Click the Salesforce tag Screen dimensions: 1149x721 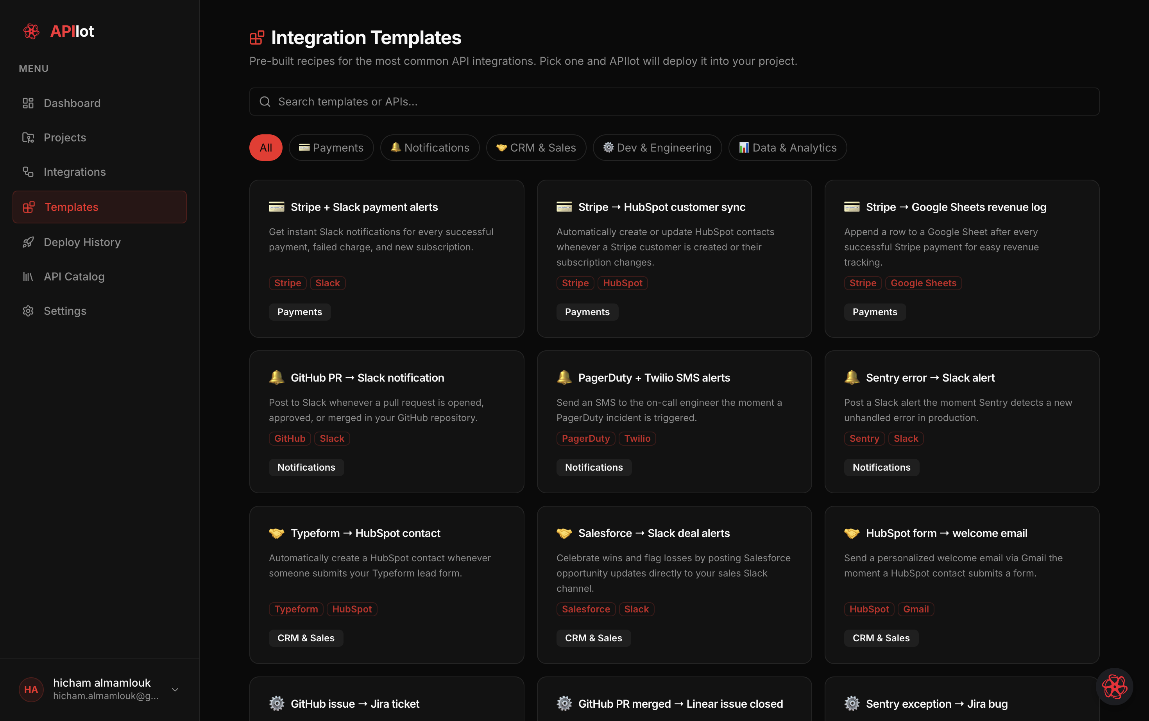[585, 609]
